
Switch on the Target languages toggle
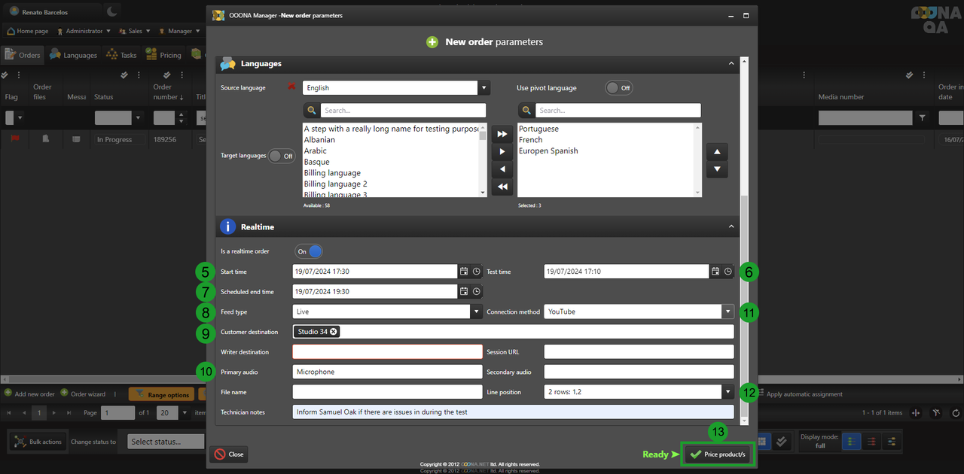point(282,156)
